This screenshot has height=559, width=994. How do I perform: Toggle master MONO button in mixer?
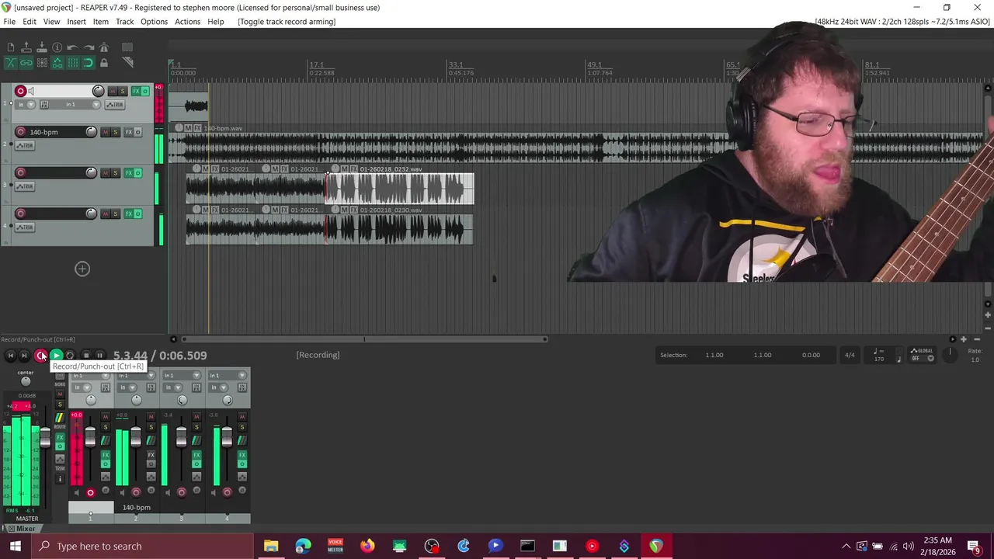click(60, 376)
